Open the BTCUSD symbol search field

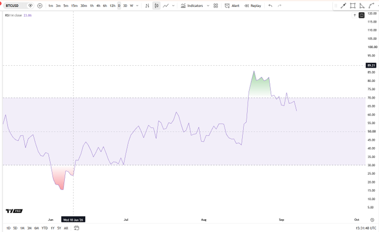tap(14, 6)
